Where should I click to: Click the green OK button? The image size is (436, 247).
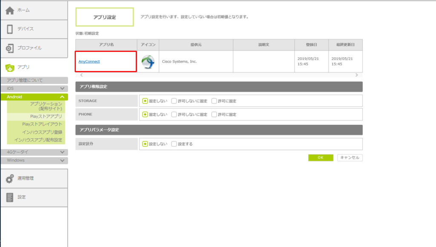click(x=321, y=158)
